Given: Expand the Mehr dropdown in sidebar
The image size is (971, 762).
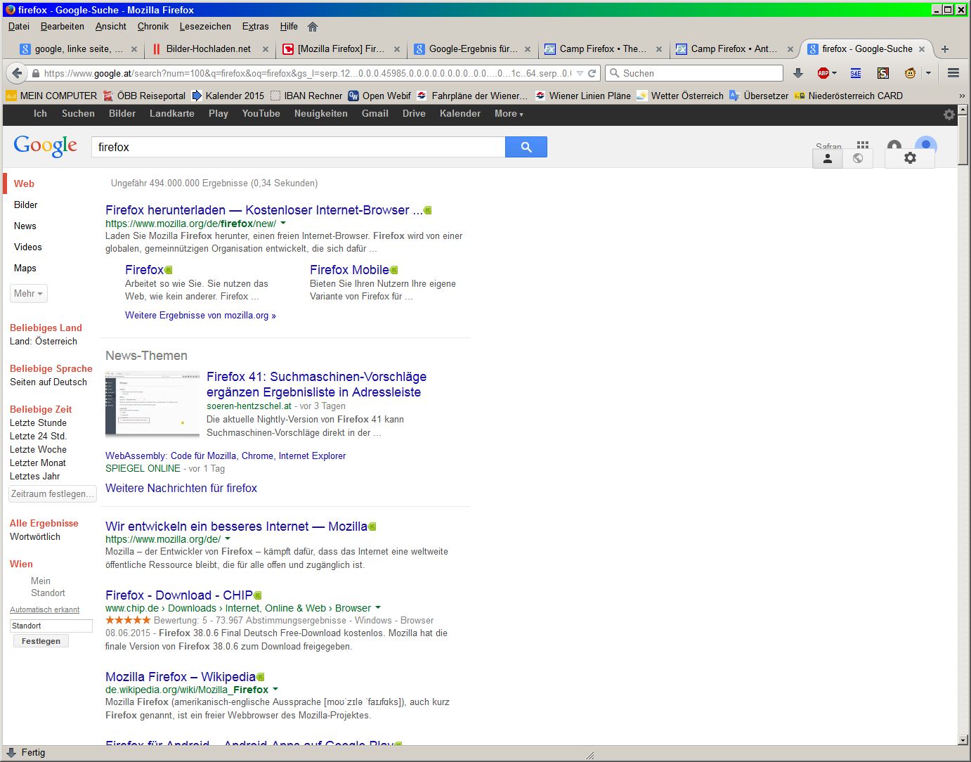Looking at the screenshot, I should pyautogui.click(x=29, y=294).
